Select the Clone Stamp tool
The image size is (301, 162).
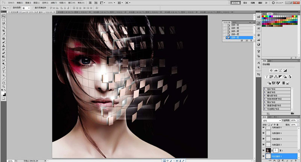tap(4, 46)
